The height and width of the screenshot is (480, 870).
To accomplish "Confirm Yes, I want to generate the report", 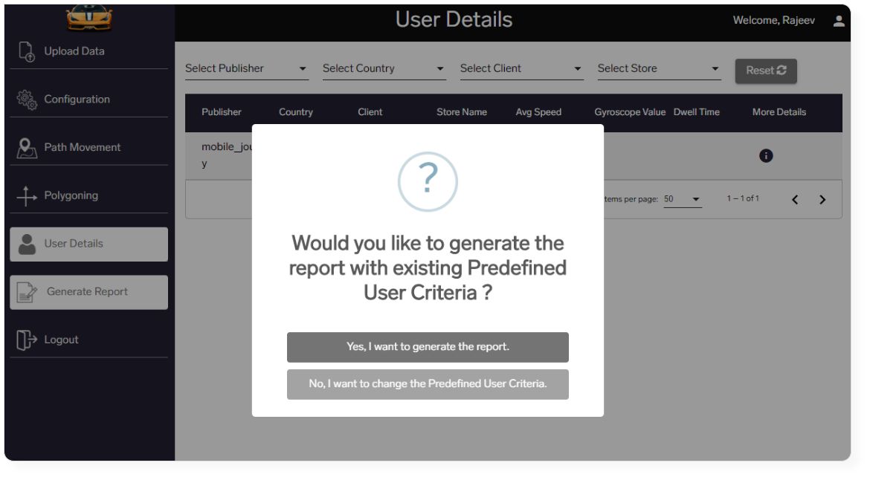I will [428, 347].
